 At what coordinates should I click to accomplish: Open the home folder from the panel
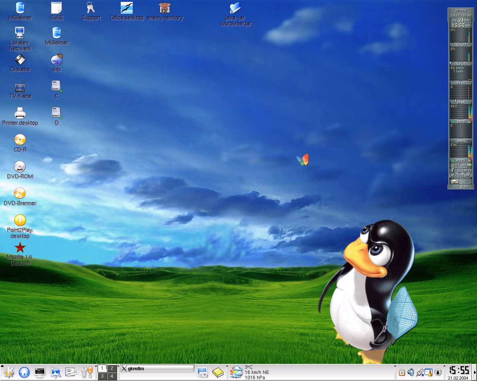pos(24,372)
